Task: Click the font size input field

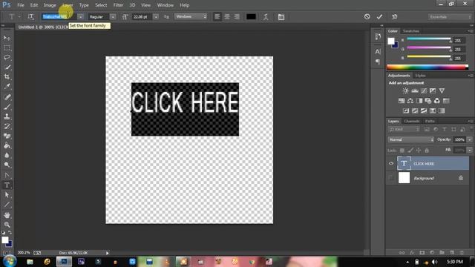Action: [142, 17]
